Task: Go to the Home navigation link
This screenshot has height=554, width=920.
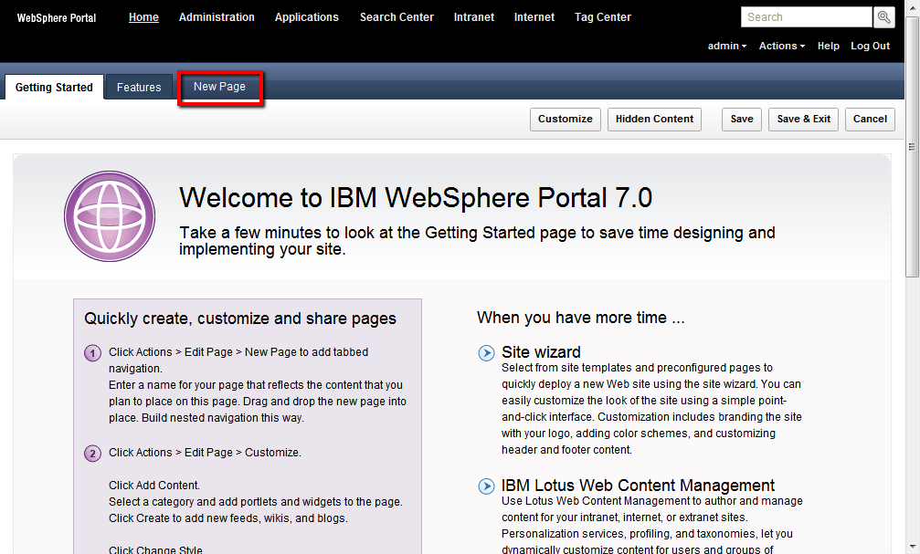Action: pyautogui.click(x=143, y=17)
